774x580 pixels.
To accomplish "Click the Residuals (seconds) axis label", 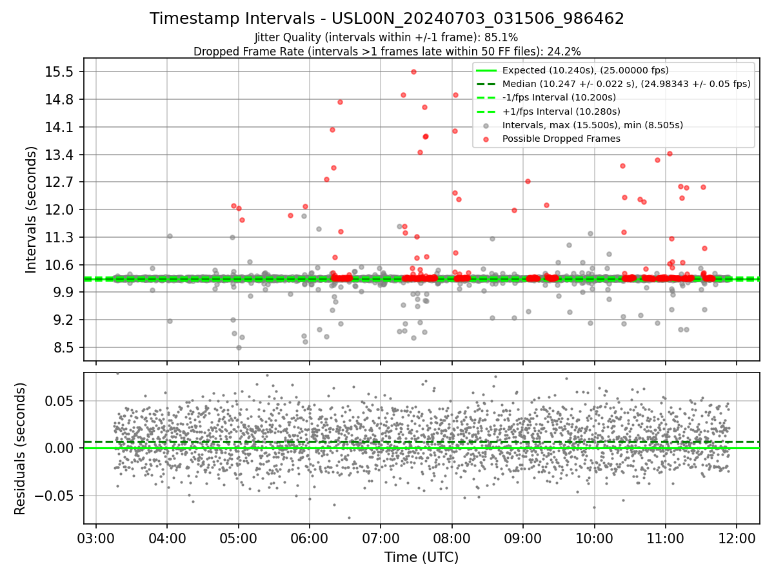I will tap(21, 449).
